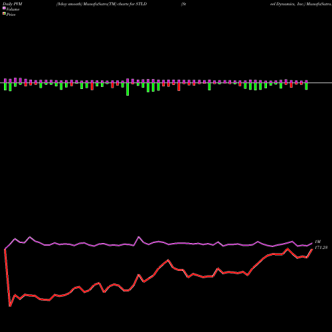Click the '1M' volume value label
The image size is (332, 332).
tap(317, 242)
